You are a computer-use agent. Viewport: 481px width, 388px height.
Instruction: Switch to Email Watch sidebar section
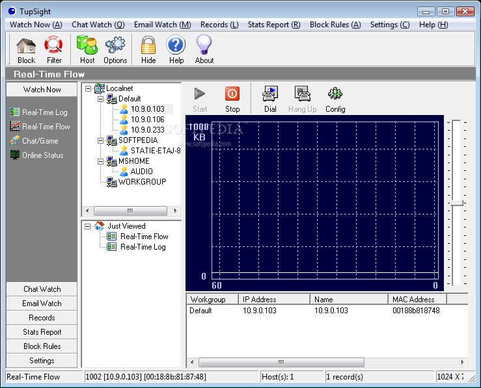point(42,304)
